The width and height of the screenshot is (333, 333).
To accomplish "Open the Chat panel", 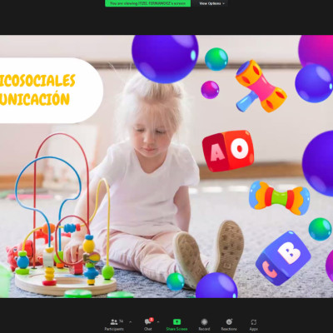I will [148, 325].
